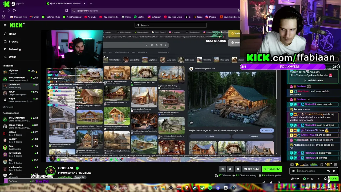The width and height of the screenshot is (341, 192).
Task: Select the Floor plans filter chip in stream
Action: [222, 60]
